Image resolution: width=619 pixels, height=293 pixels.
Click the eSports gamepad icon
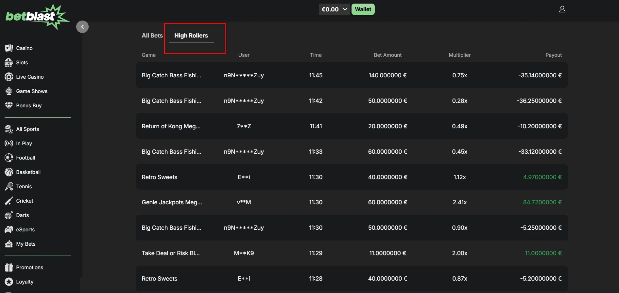point(9,229)
